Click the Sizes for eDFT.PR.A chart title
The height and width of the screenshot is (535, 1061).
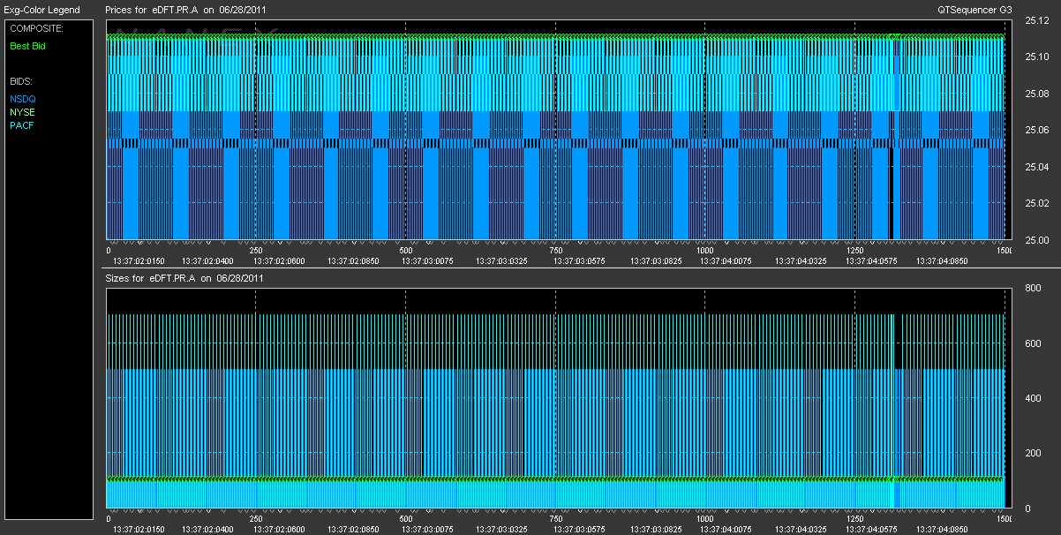coord(184,278)
